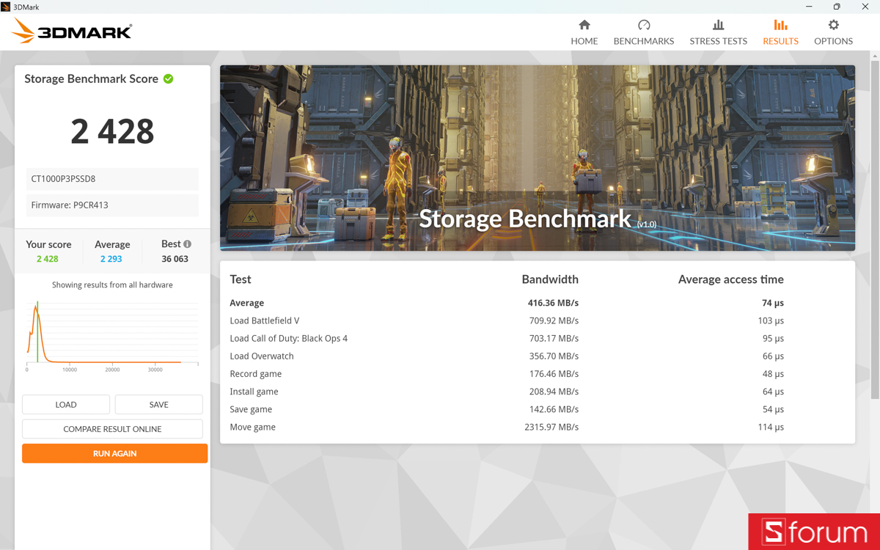Image resolution: width=880 pixels, height=550 pixels.
Task: Click bandwidth value 703.17 MB/s
Action: [x=554, y=338]
